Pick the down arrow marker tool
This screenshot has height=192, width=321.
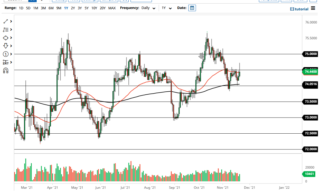click(x=6, y=46)
